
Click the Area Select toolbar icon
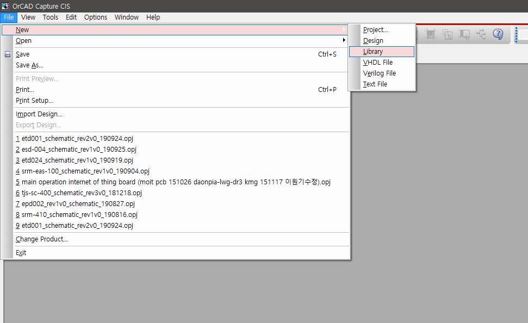coord(448,34)
